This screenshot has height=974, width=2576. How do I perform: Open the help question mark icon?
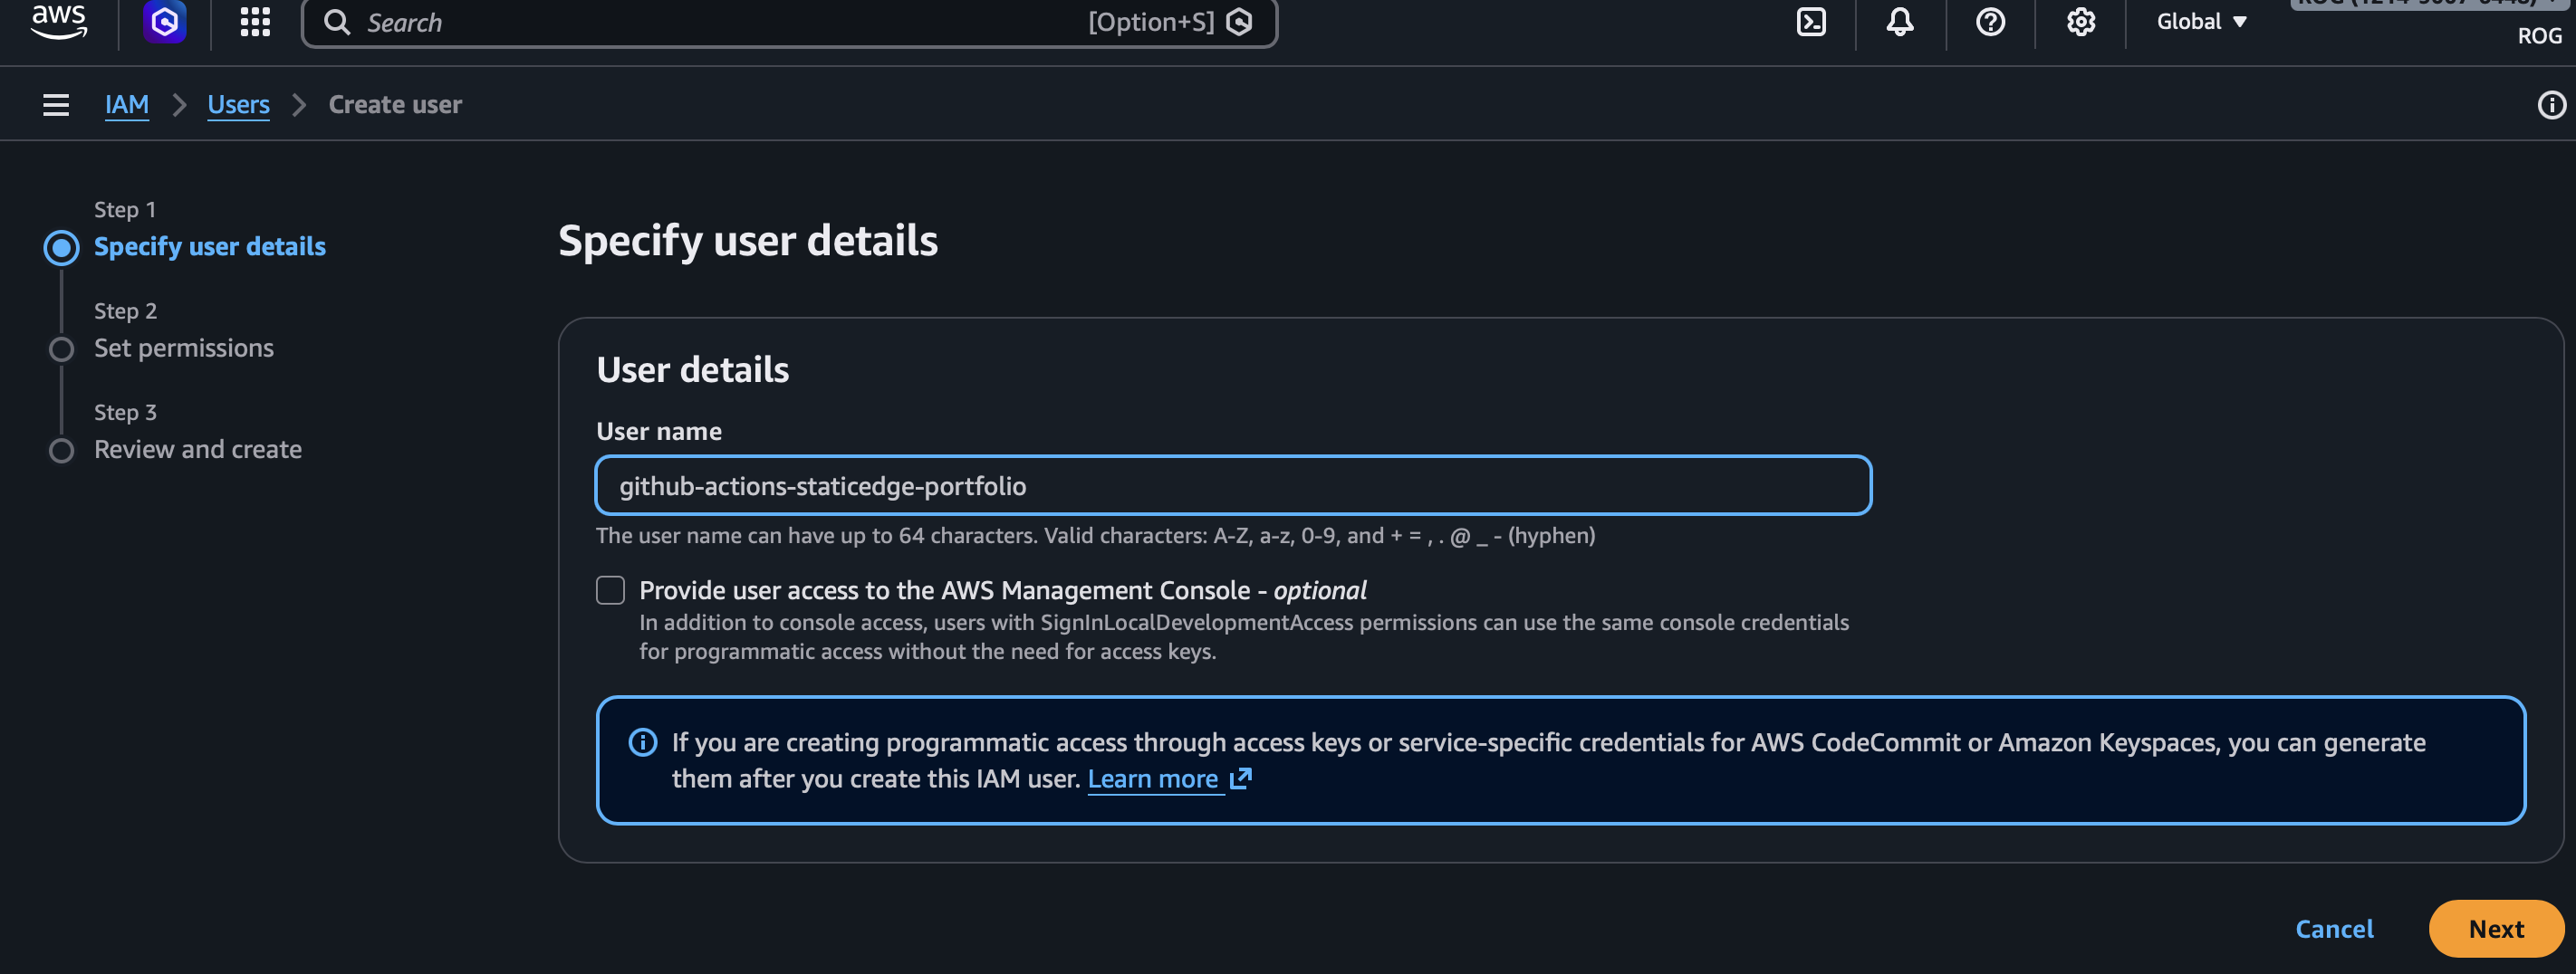tap(1990, 21)
